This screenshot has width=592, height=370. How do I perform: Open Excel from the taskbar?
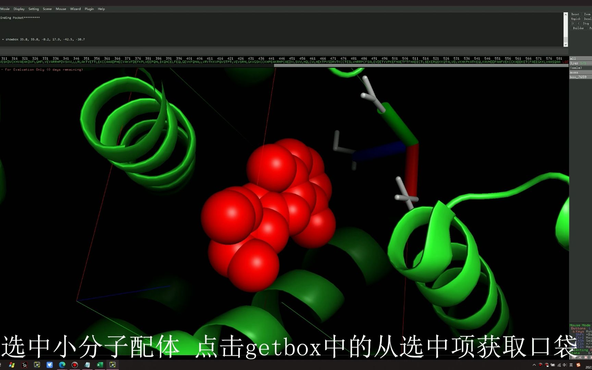(x=100, y=365)
